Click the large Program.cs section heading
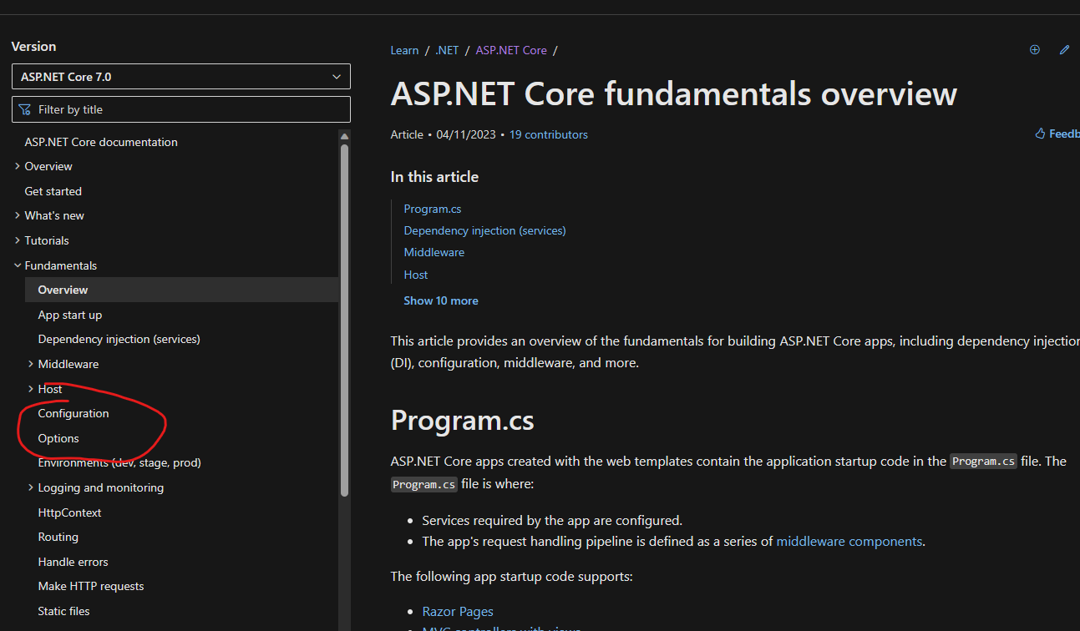1080x631 pixels. pos(463,420)
